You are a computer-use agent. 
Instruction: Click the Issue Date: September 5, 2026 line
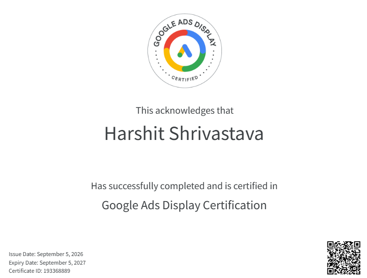[46, 254]
